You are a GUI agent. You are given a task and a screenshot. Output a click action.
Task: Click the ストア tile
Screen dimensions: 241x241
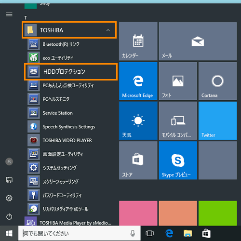[138, 161]
